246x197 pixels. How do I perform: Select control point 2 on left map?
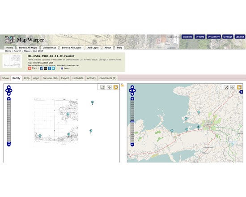coord(40,136)
